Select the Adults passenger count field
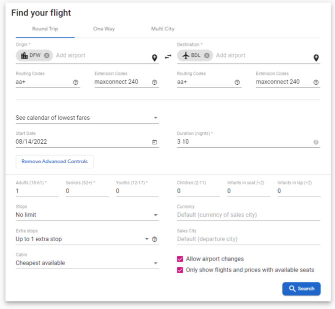This screenshot has width=335, height=309. 37,191
